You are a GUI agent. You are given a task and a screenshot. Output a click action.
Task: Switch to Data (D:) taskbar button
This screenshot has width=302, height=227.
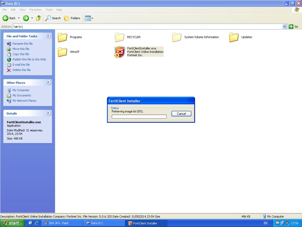tap(104, 223)
